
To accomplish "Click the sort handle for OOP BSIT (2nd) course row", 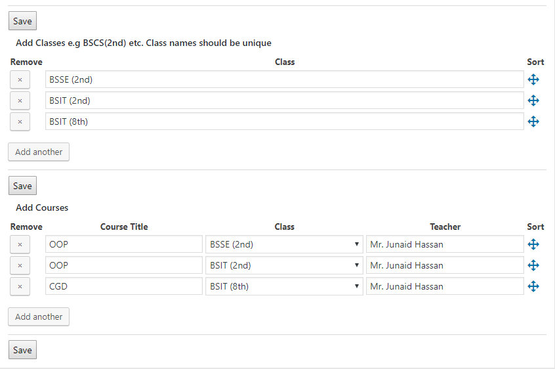I will [533, 265].
